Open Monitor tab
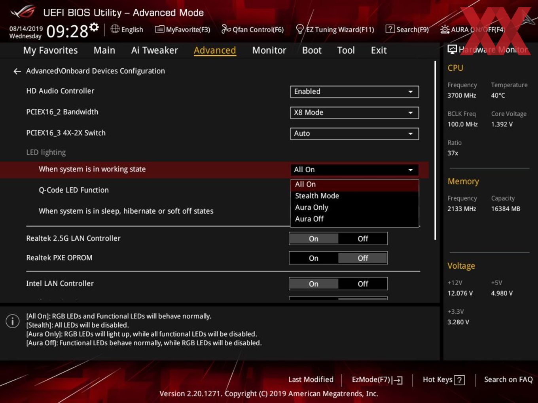This screenshot has width=538, height=403. [269, 50]
